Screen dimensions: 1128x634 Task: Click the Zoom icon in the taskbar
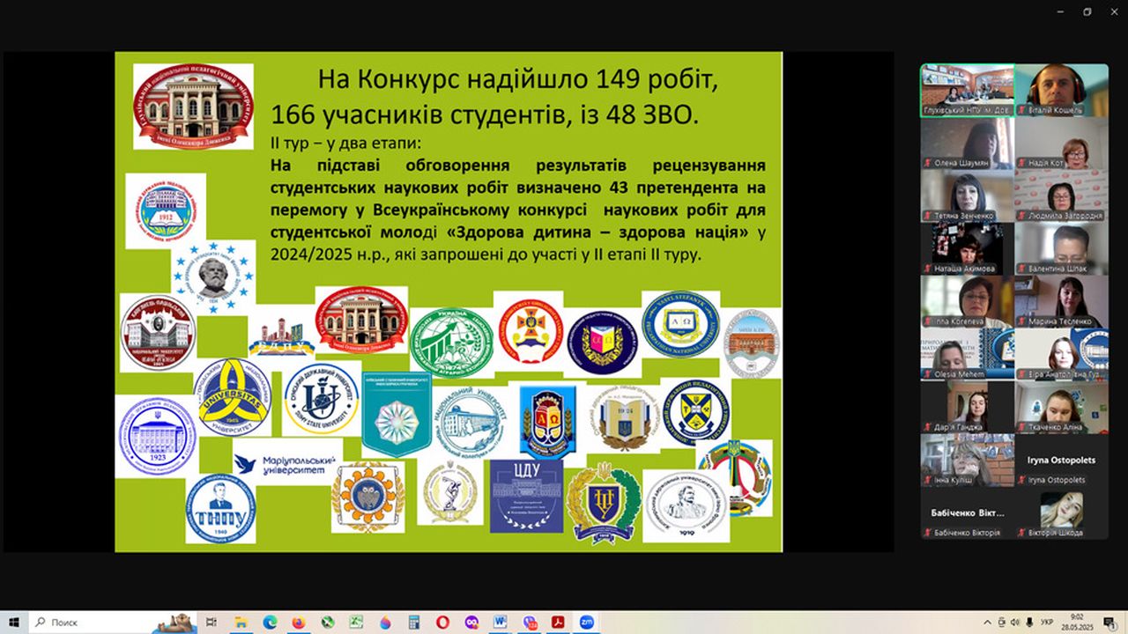click(x=587, y=622)
